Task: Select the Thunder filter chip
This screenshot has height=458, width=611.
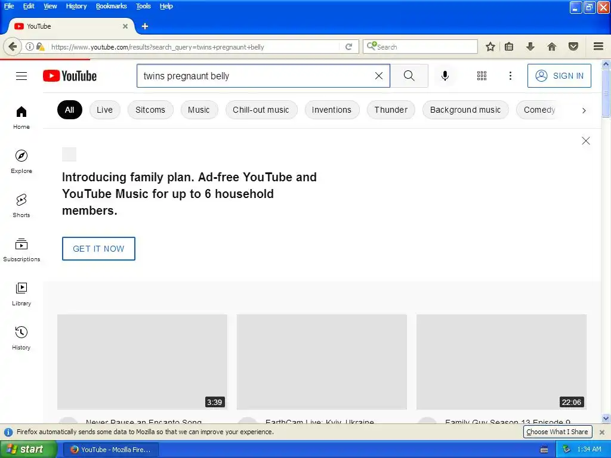Action: point(391,110)
